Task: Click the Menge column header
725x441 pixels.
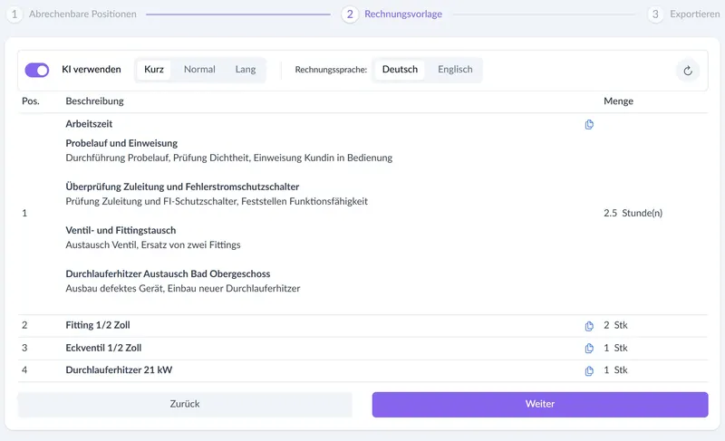Action: [618, 101]
